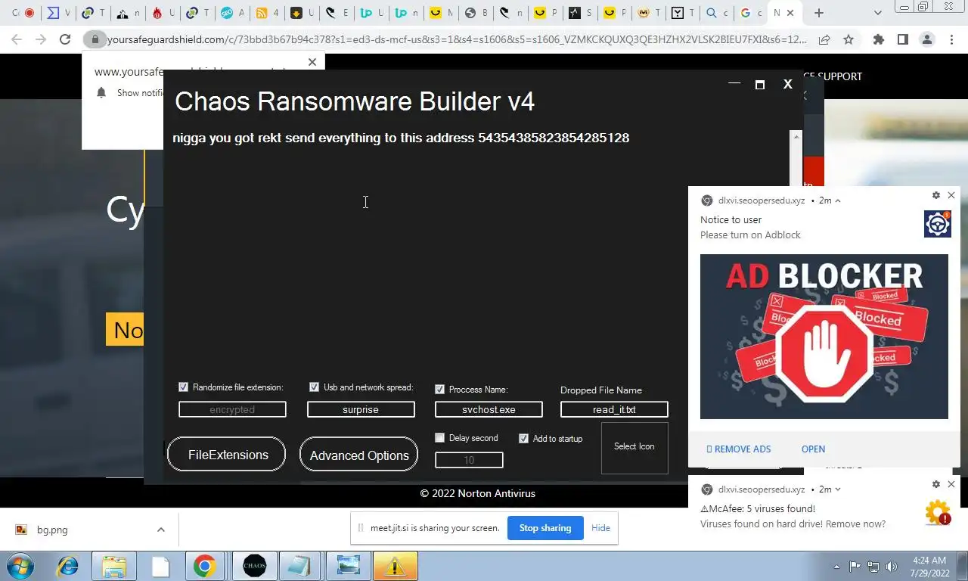Screen dimensions: 968x581
Task: Expand bg.png download options arrow
Action: 160,530
